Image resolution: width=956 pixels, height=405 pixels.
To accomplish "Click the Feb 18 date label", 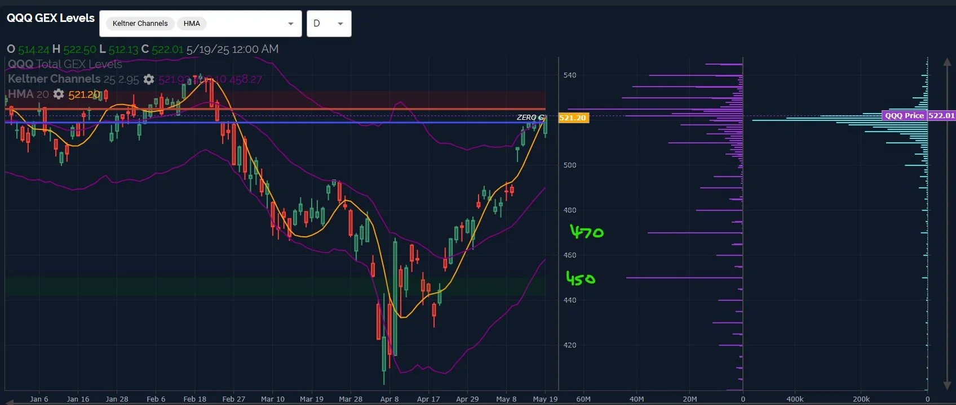I will [x=195, y=399].
